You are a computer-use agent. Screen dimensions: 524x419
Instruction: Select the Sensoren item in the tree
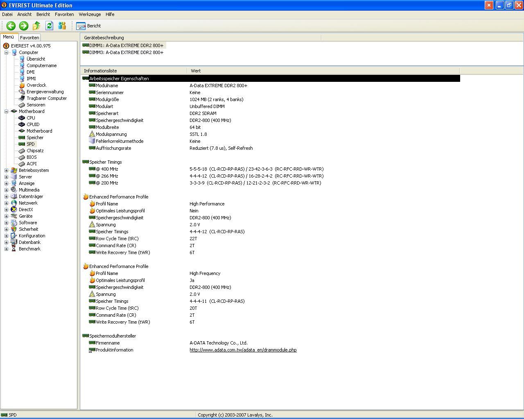pos(36,105)
